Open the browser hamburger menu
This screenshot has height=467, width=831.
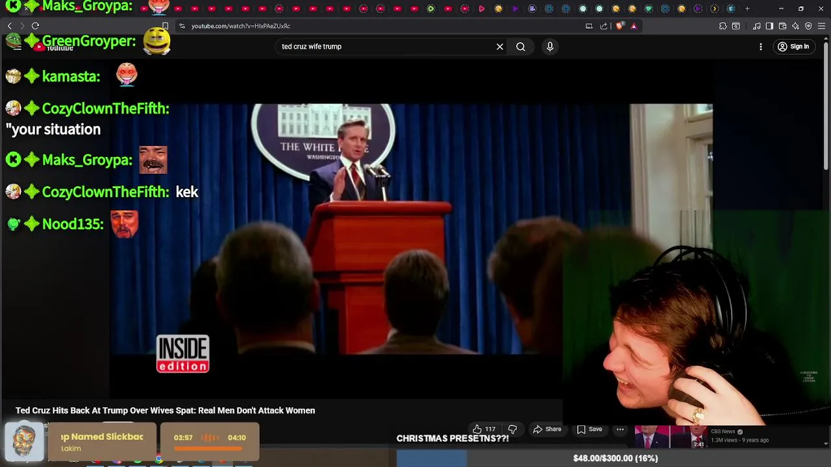pos(821,26)
